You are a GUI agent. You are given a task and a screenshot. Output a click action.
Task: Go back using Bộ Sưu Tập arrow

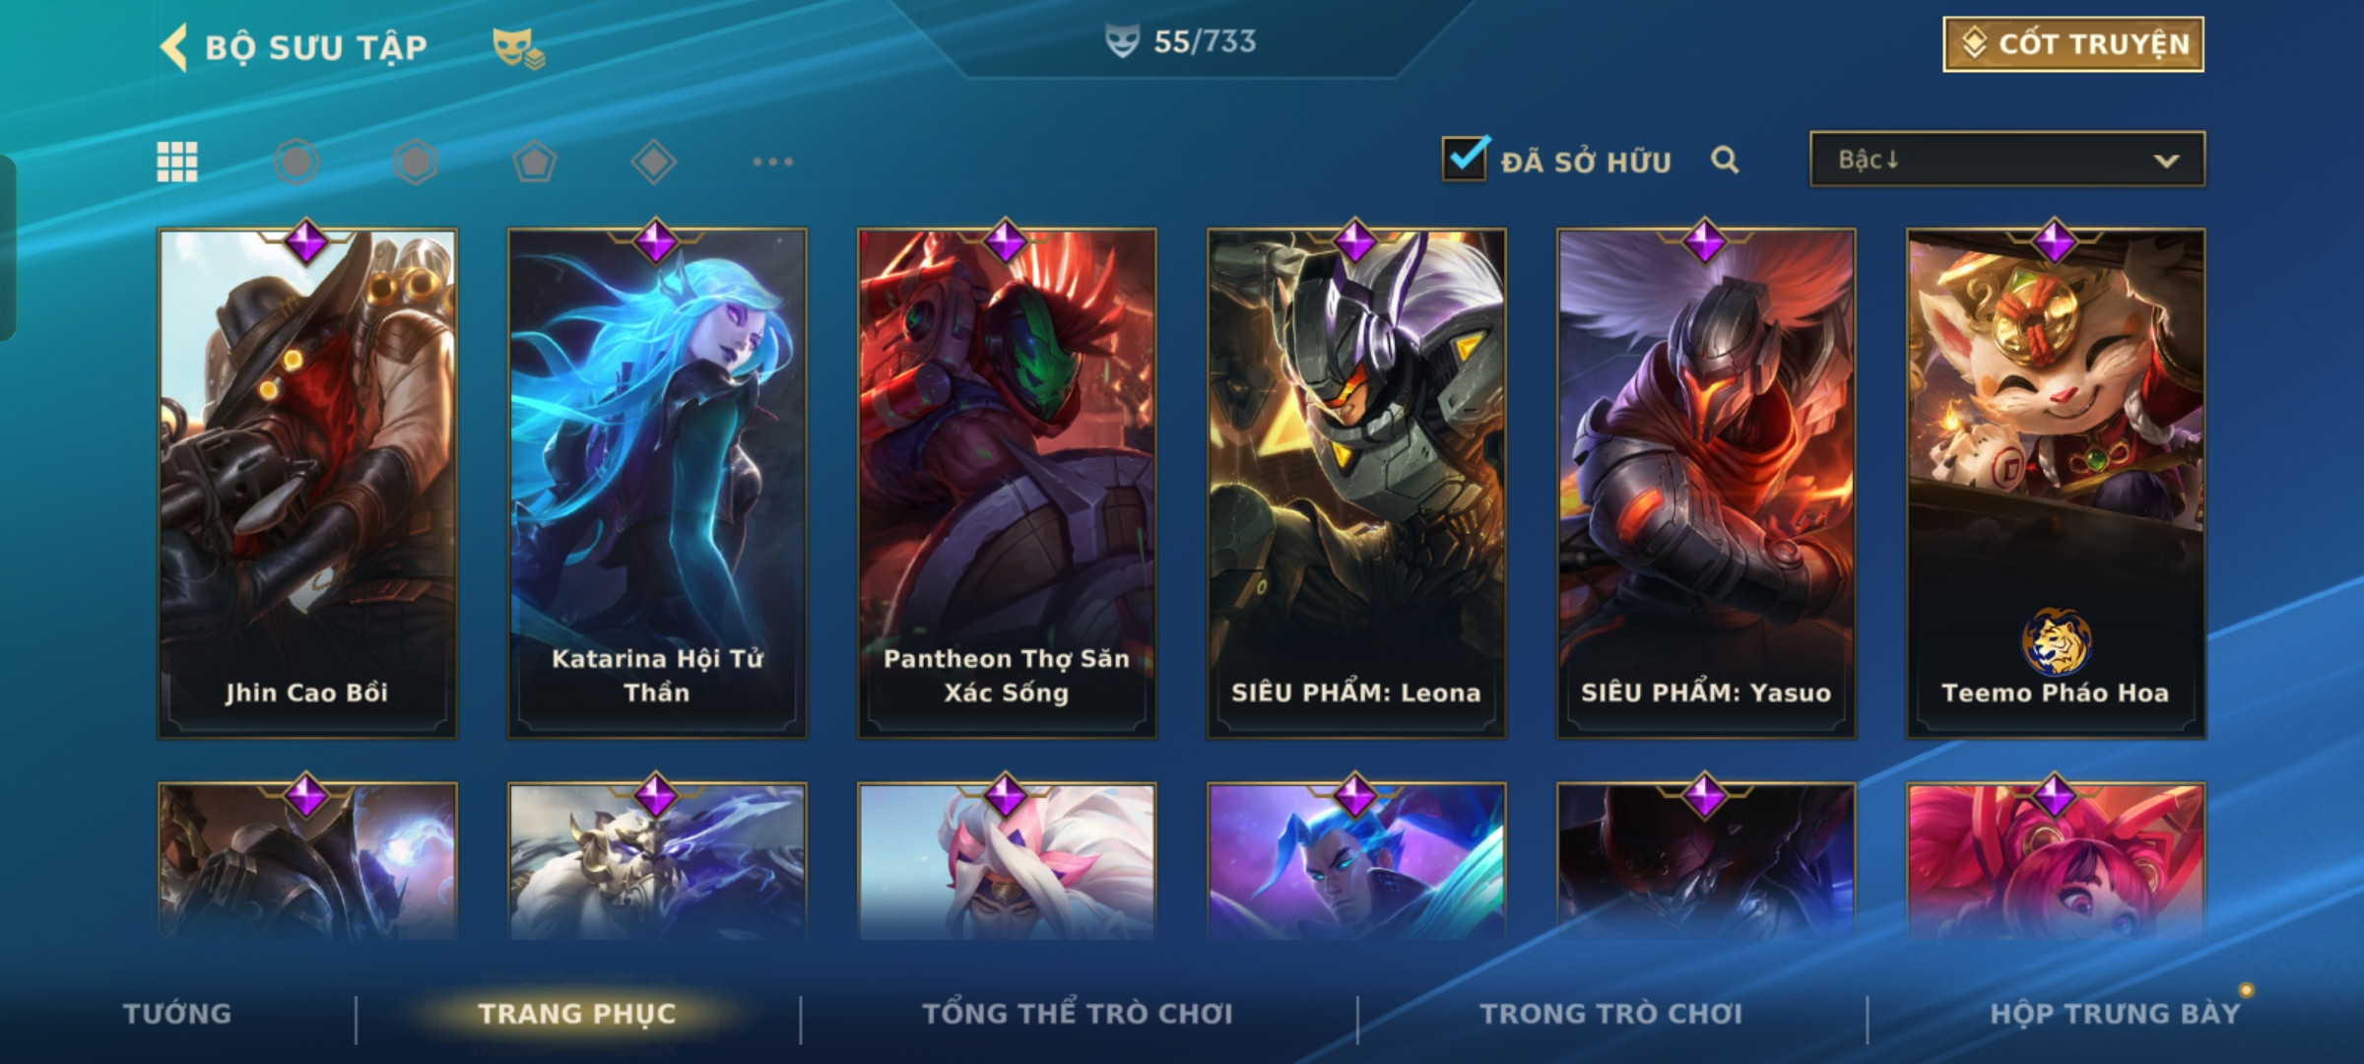tap(174, 47)
